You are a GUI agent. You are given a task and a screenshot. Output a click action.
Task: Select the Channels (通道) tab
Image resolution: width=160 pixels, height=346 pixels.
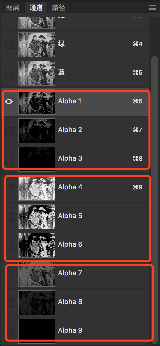36,8
